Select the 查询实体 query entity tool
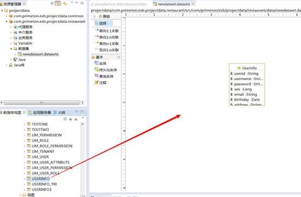 pyautogui.click(x=104, y=76)
